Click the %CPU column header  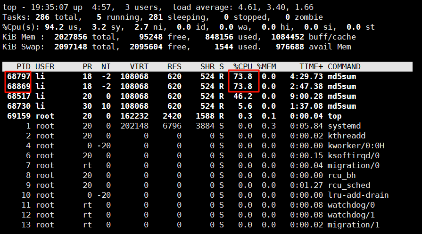click(x=243, y=67)
